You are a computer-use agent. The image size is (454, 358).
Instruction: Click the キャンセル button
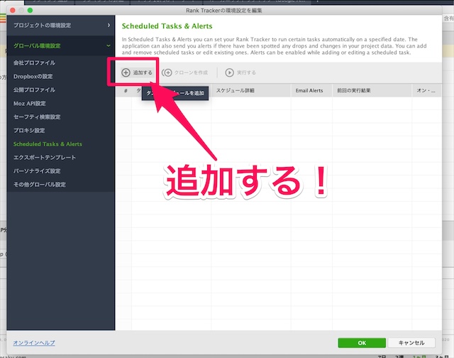tap(411, 343)
